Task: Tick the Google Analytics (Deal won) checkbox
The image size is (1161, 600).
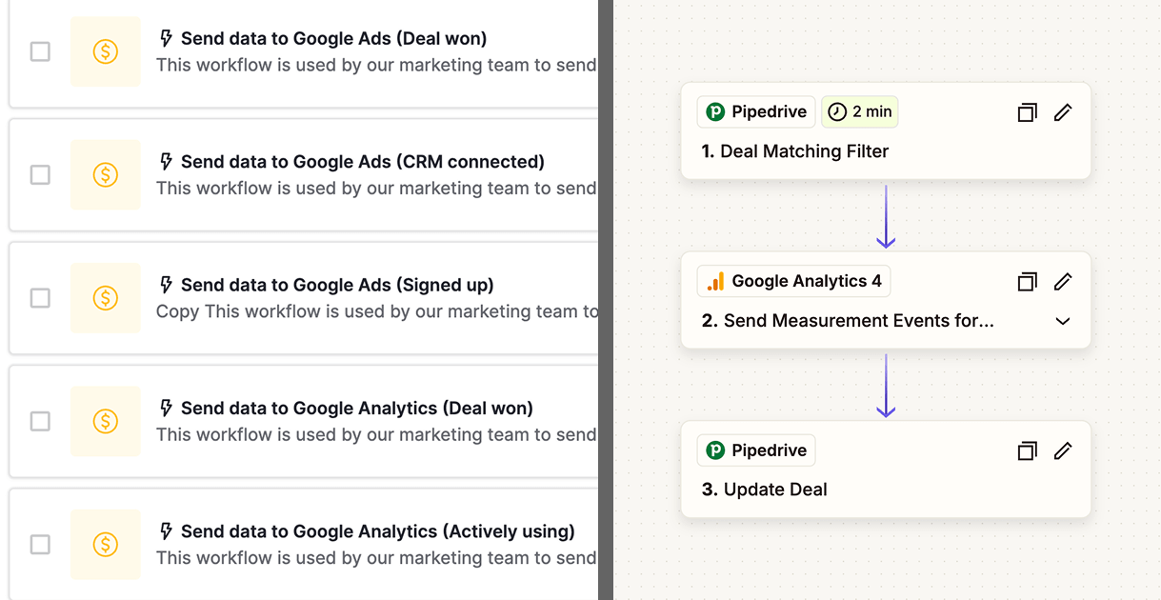Action: [x=40, y=421]
